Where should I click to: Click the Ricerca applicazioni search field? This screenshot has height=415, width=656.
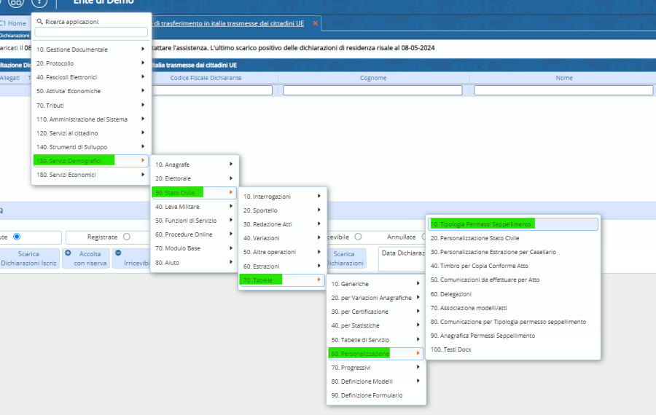pyautogui.click(x=91, y=32)
